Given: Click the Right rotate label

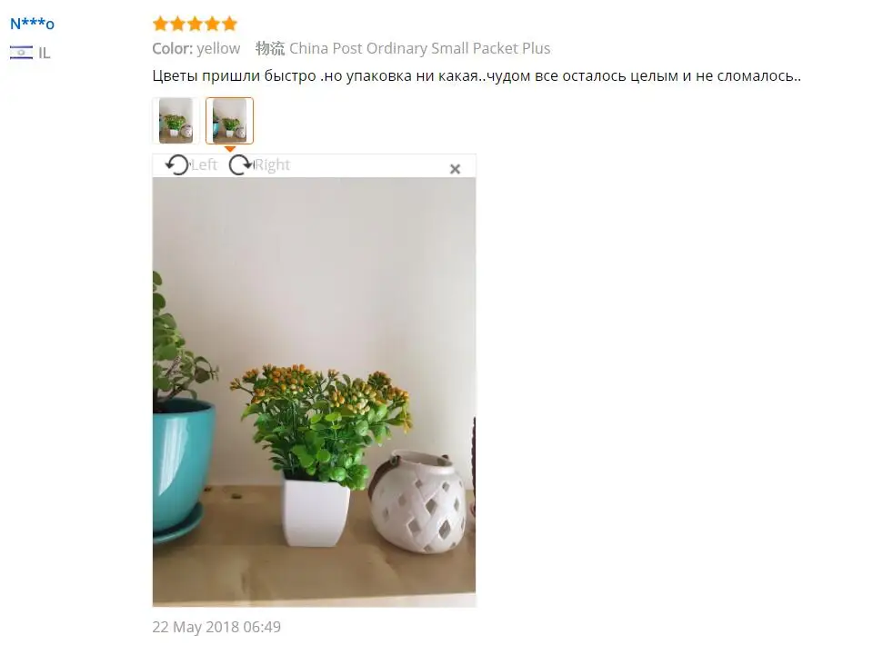Looking at the screenshot, I should click(272, 164).
